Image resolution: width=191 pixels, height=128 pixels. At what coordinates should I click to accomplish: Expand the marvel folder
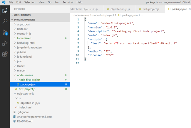tap(40, 70)
